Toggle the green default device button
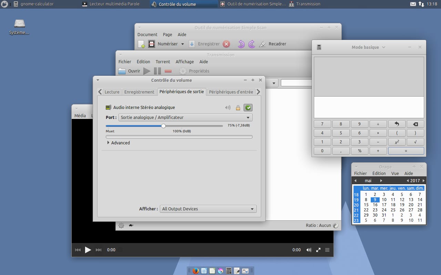 [248, 108]
